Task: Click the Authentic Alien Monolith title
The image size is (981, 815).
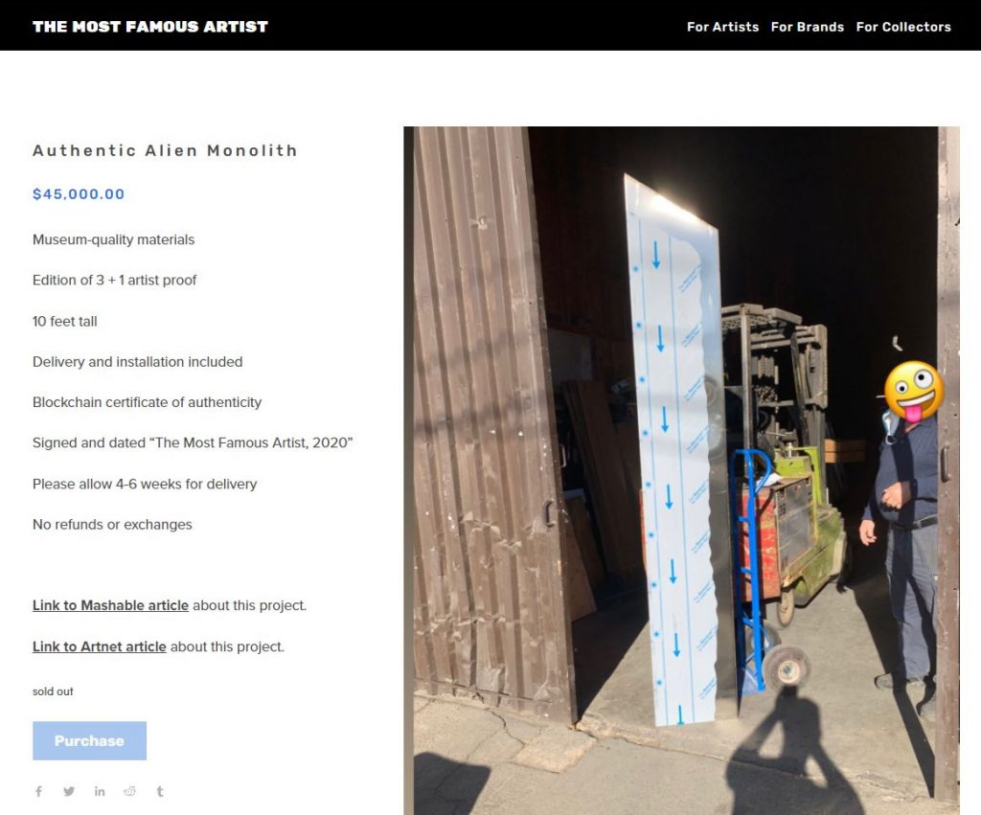Action: pyautogui.click(x=165, y=150)
